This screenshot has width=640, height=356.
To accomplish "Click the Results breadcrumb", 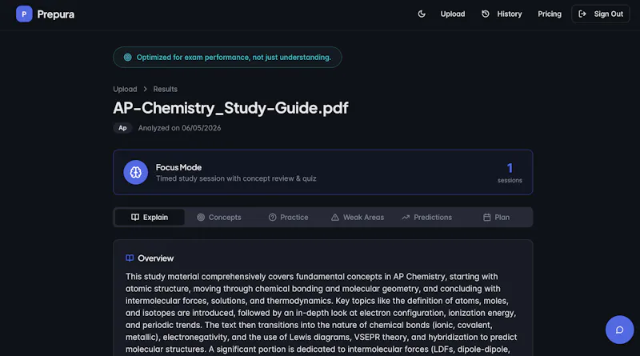I will 166,89.
